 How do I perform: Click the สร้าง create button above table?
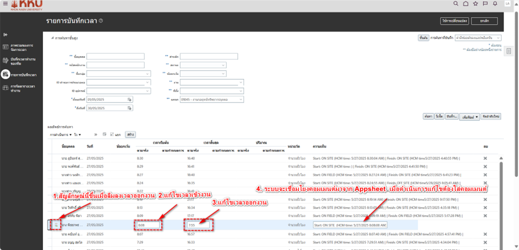click(130, 134)
